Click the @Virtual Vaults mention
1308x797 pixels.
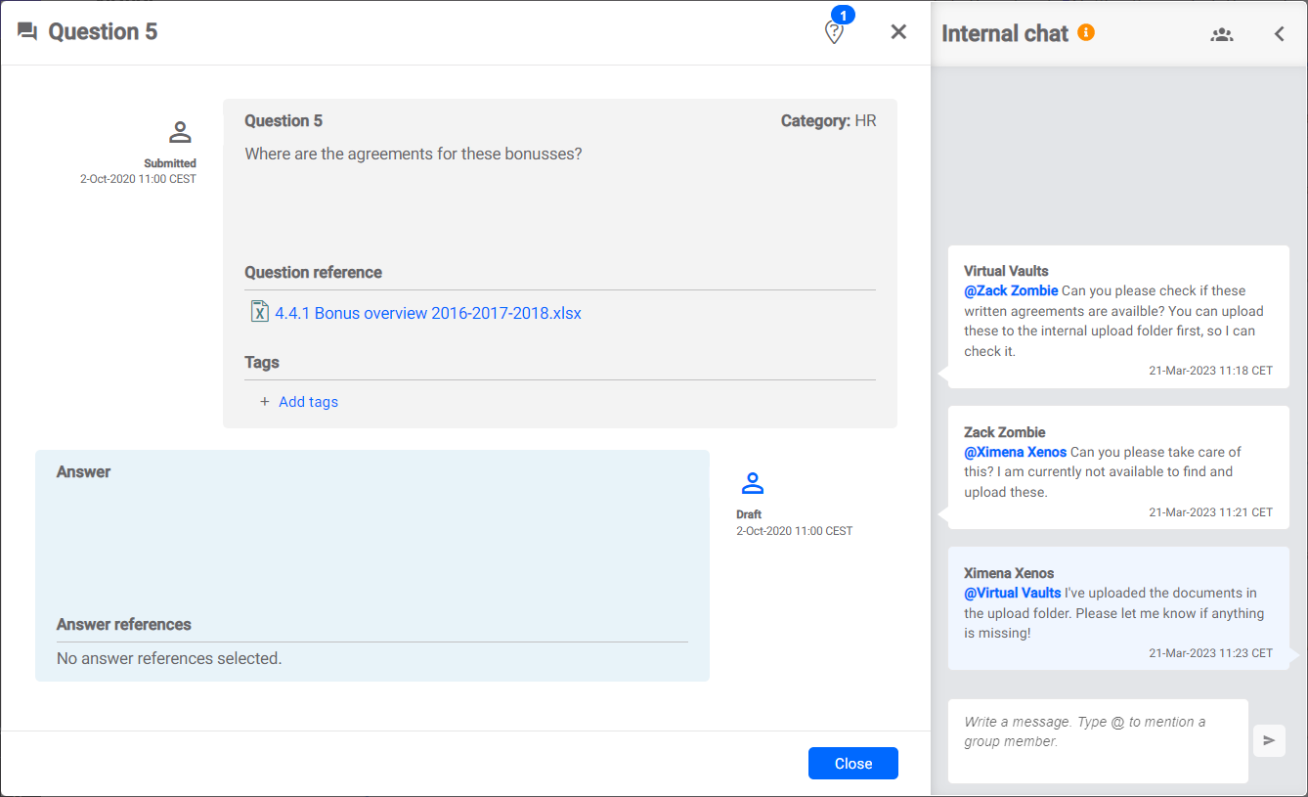[1012, 593]
